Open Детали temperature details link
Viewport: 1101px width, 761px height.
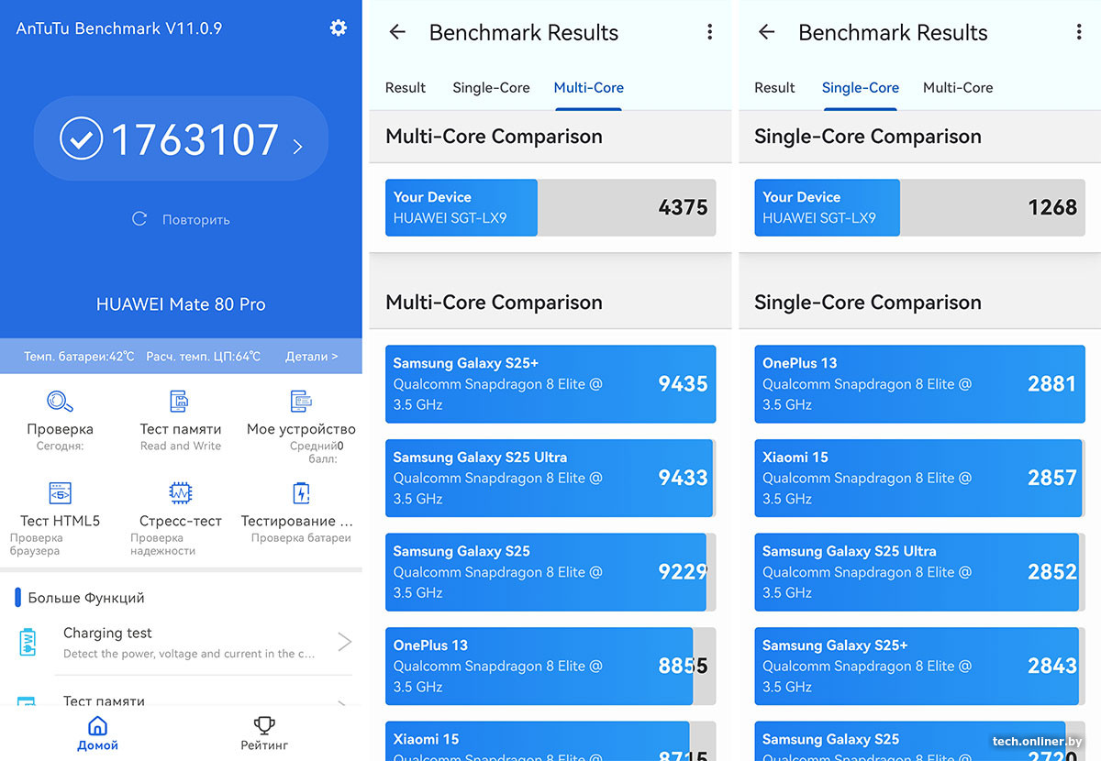coord(311,357)
